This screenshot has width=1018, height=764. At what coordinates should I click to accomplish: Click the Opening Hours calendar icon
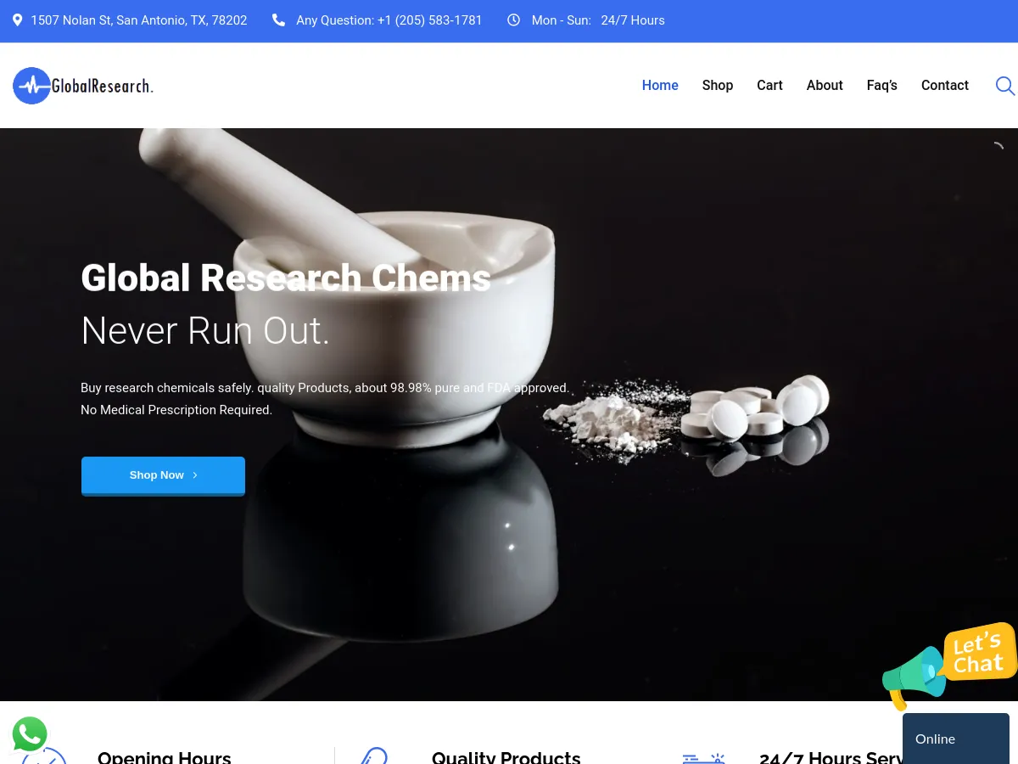[x=44, y=758]
